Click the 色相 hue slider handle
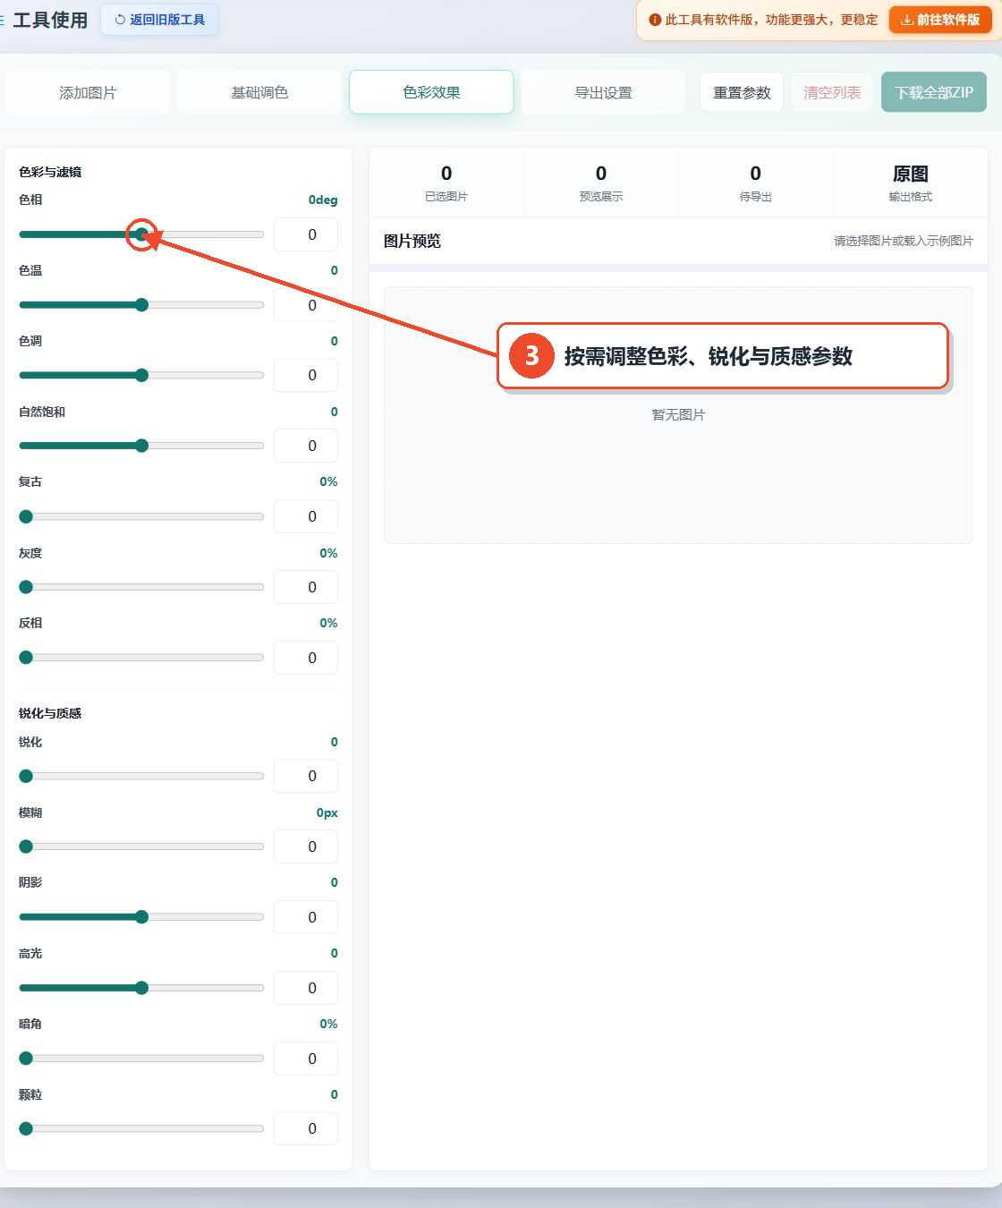The width and height of the screenshot is (1002, 1208). click(x=141, y=234)
